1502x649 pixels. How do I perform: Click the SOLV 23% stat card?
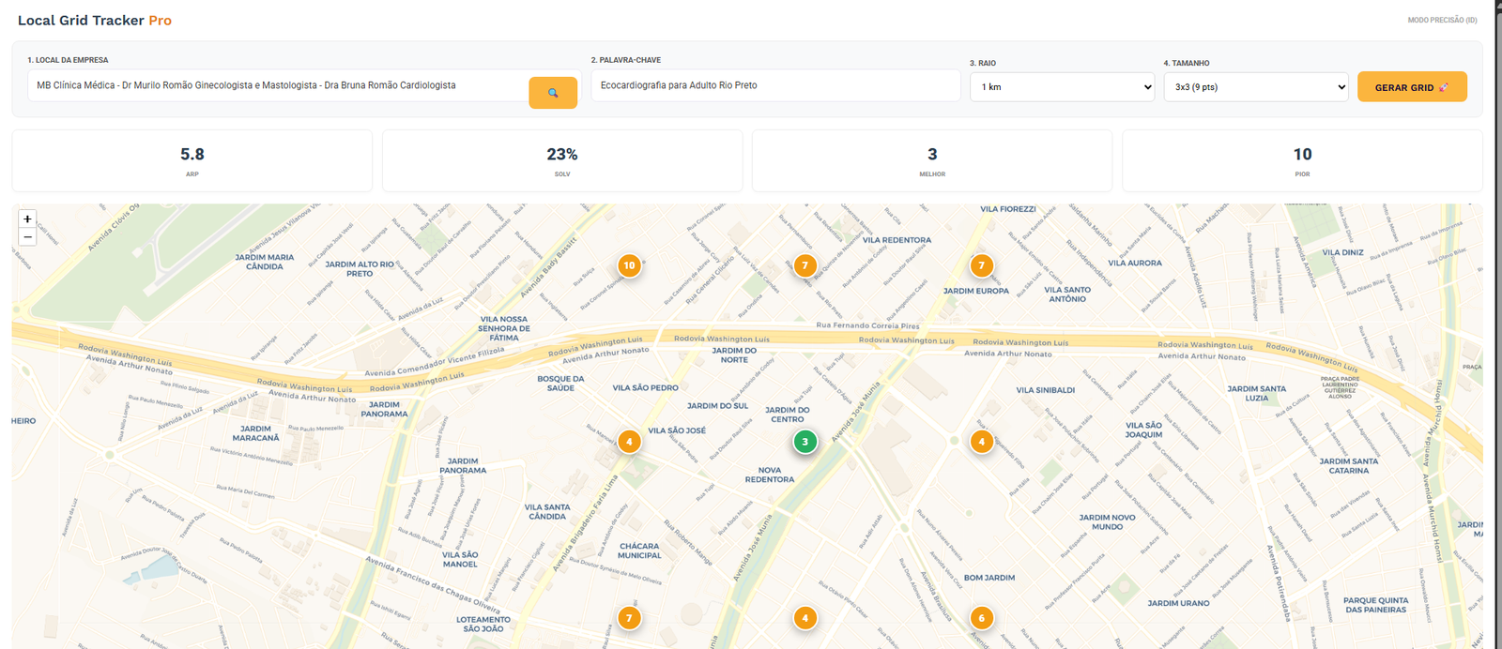(562, 160)
